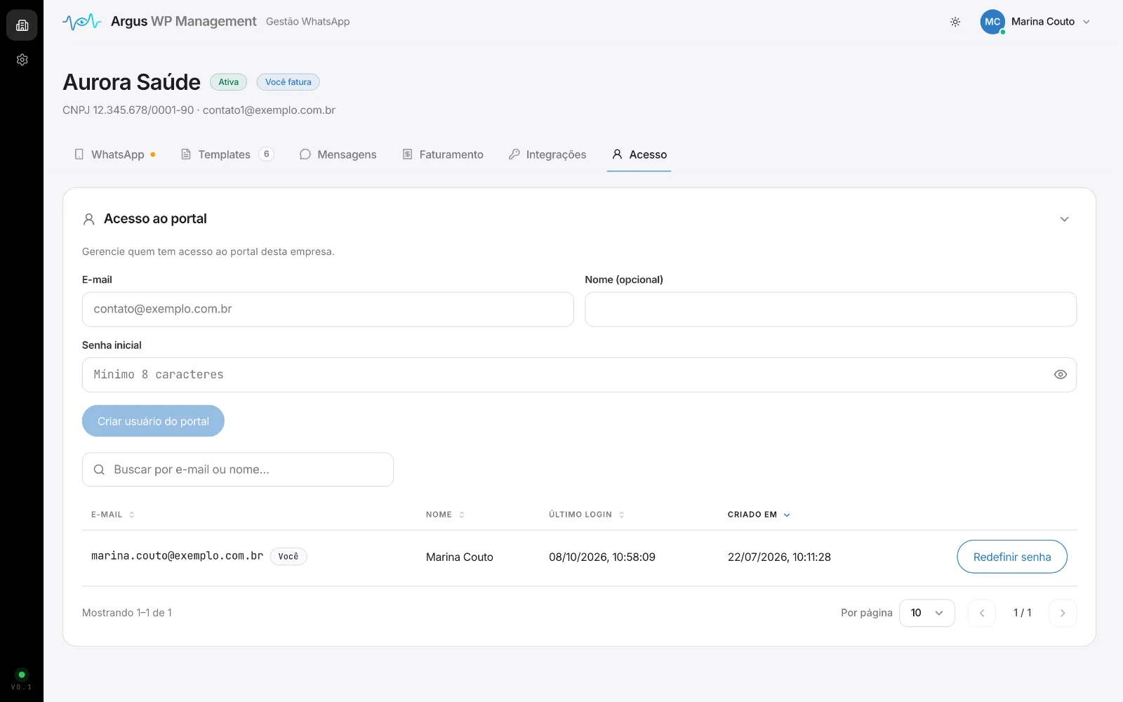Click Criar usuário do portal button

tap(153, 421)
